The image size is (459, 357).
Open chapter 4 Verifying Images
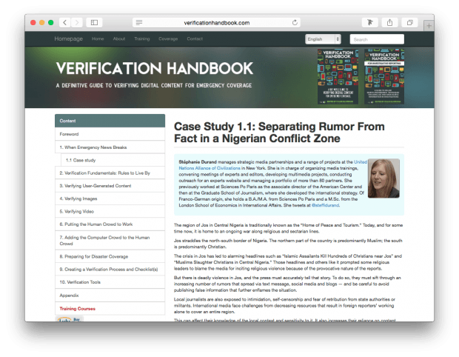click(81, 198)
